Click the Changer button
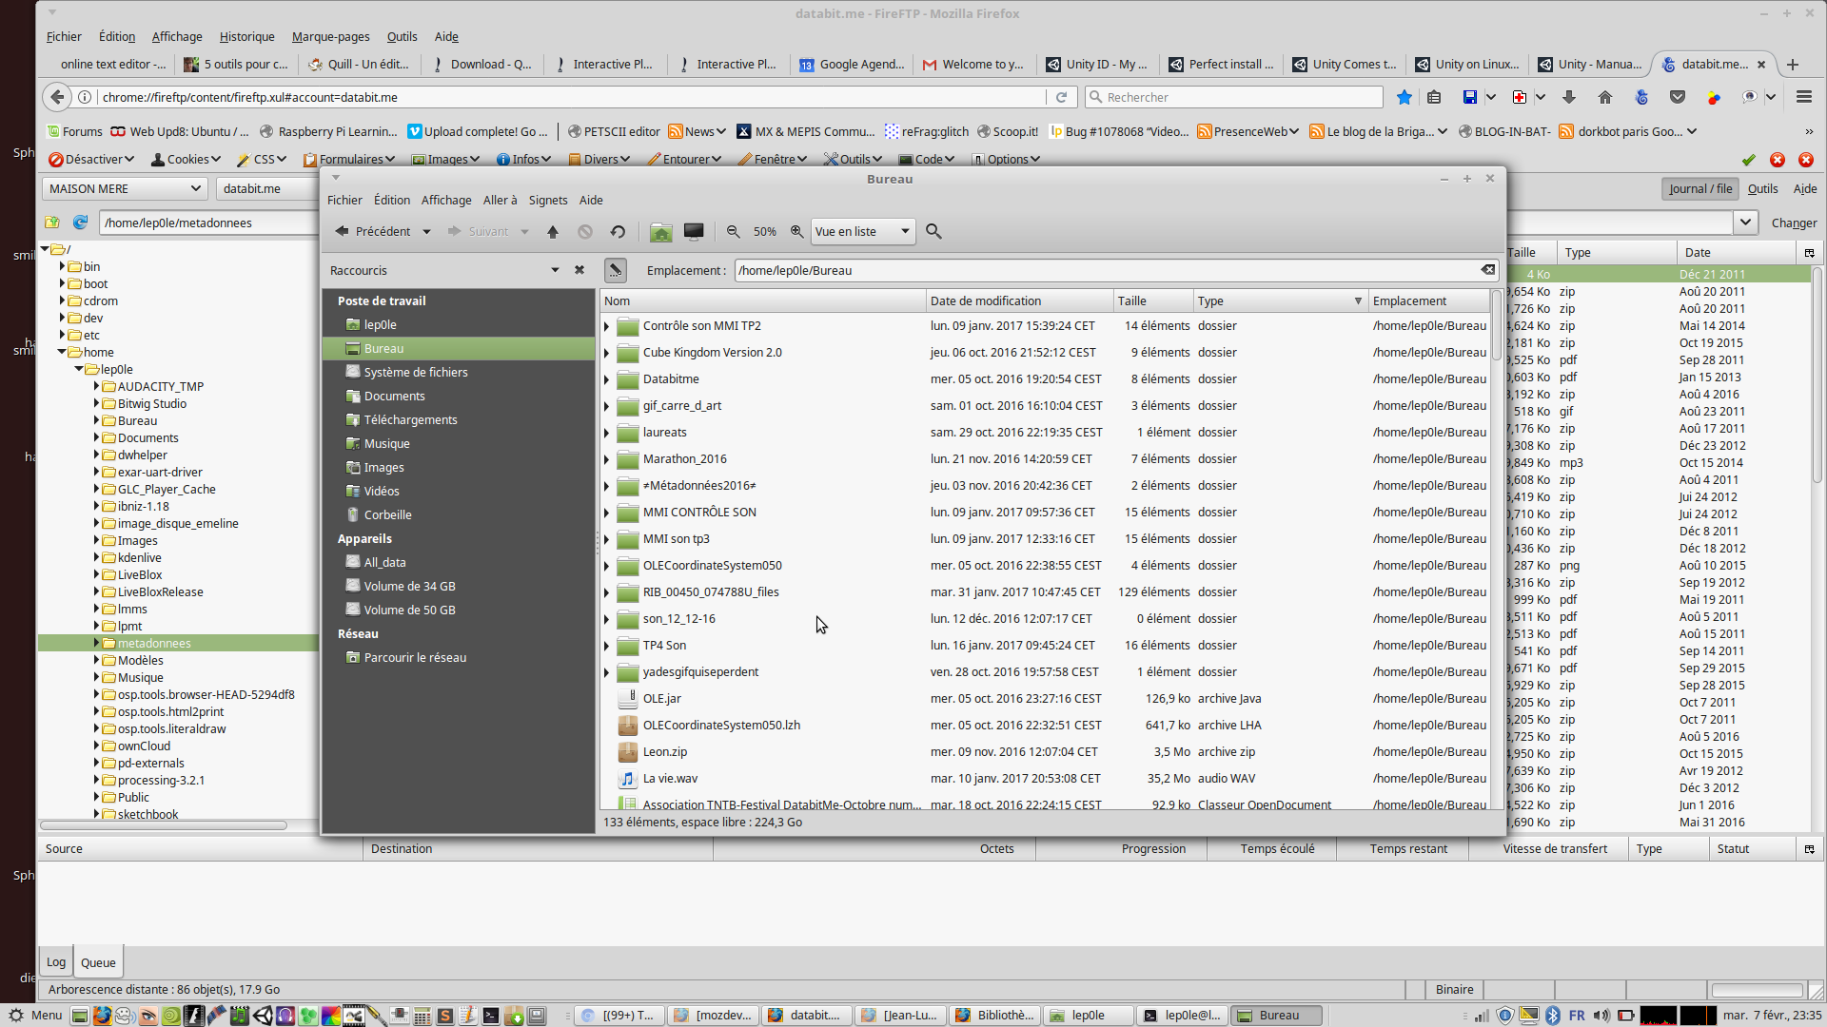Screen dimensions: 1827x1027 tap(1794, 223)
